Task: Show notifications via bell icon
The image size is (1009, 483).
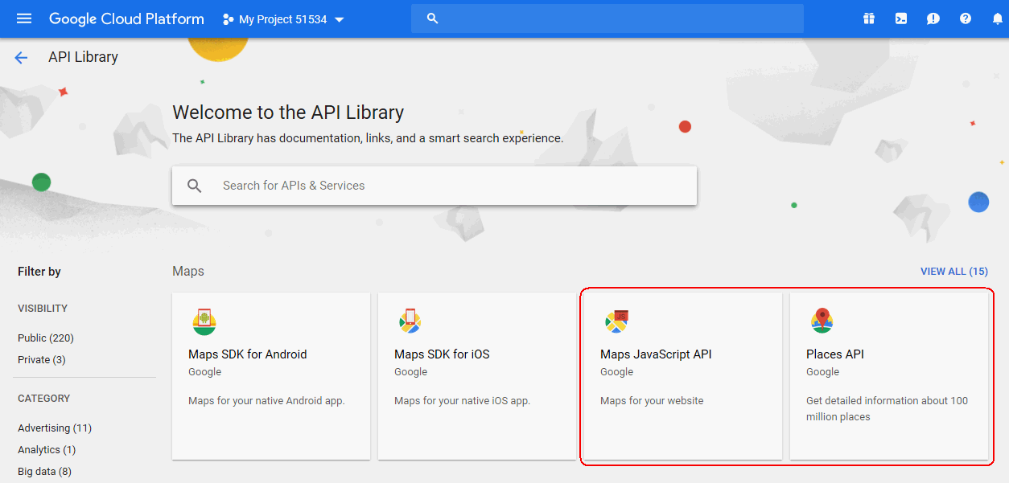Action: (x=997, y=18)
